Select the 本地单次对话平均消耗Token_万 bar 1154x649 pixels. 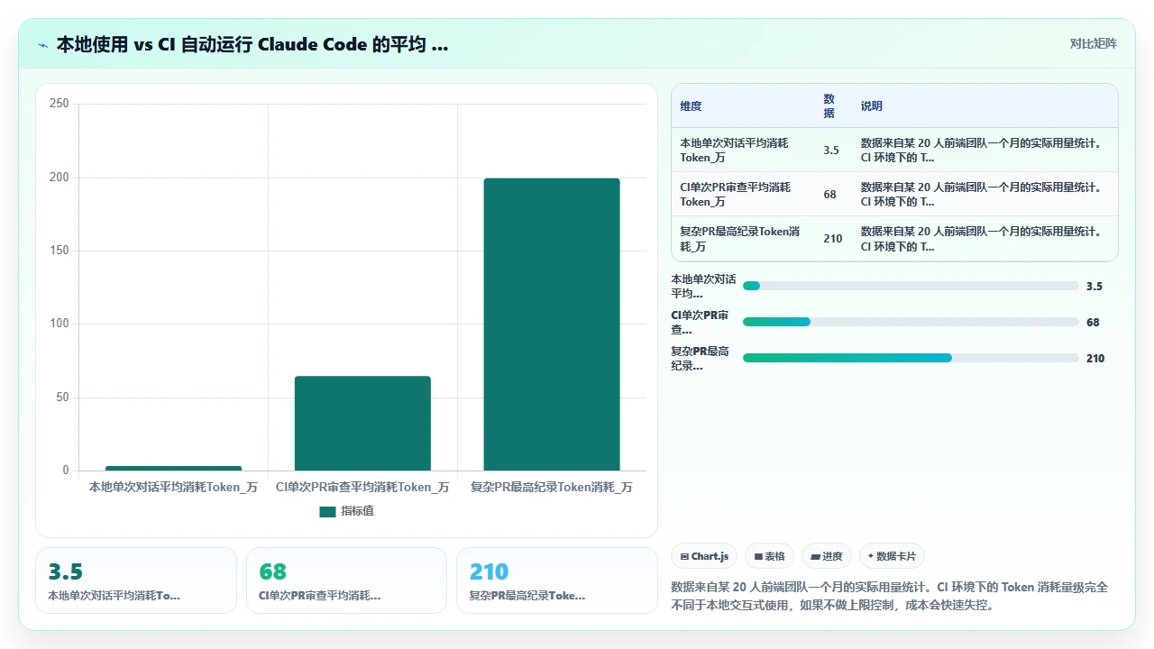(173, 468)
